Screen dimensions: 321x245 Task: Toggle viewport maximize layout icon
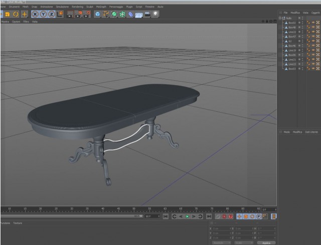point(275,21)
